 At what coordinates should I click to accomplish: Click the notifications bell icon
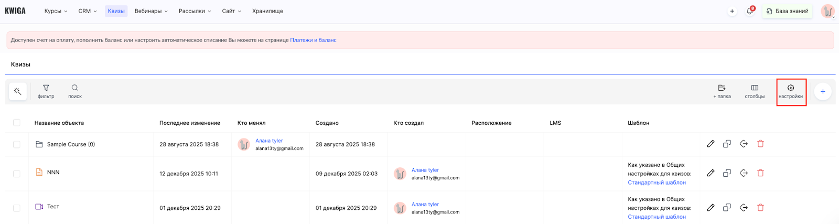750,11
